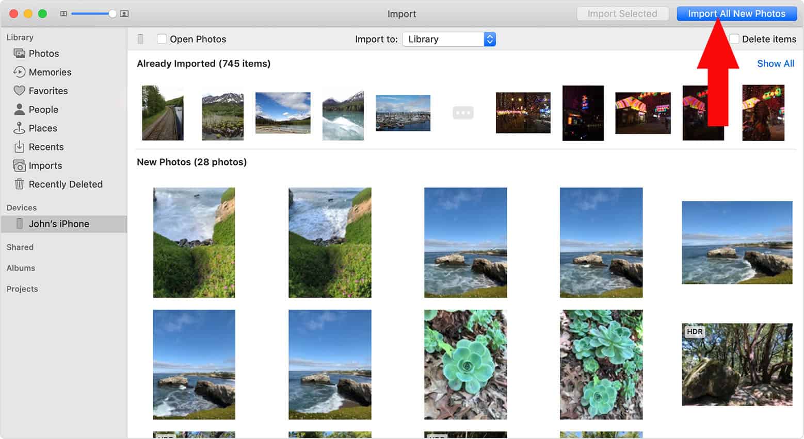Click Import All New Photos button
The image size is (804, 439).
pos(736,14)
